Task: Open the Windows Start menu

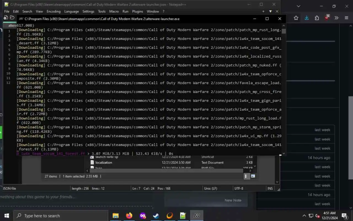Action: pyautogui.click(x=7, y=216)
